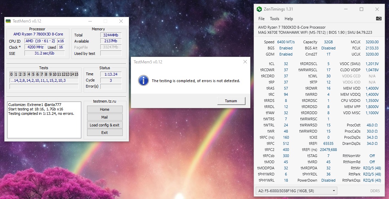This screenshot has width=389, height=199.
Task: Click the ZenTimings processor line 'AMD Ryzen 7 7800X3D 8-Core Processor'
Action: (292, 27)
